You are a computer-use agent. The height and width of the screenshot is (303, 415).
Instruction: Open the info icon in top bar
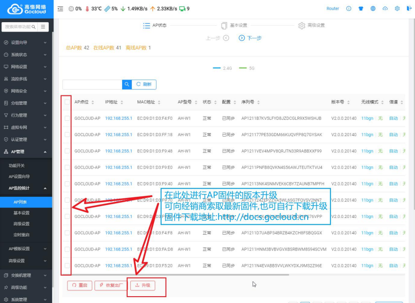(x=348, y=9)
